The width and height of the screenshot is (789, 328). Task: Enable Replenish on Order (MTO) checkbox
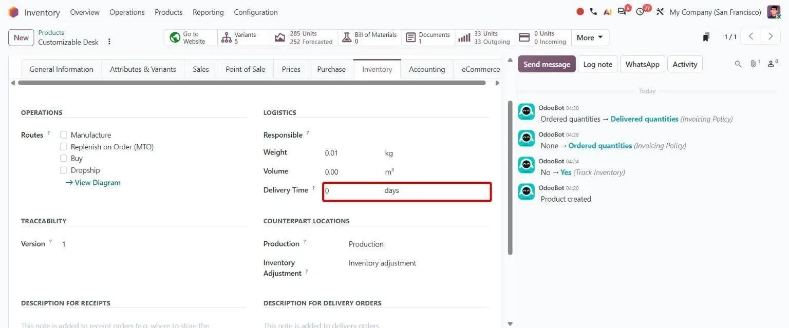64,147
